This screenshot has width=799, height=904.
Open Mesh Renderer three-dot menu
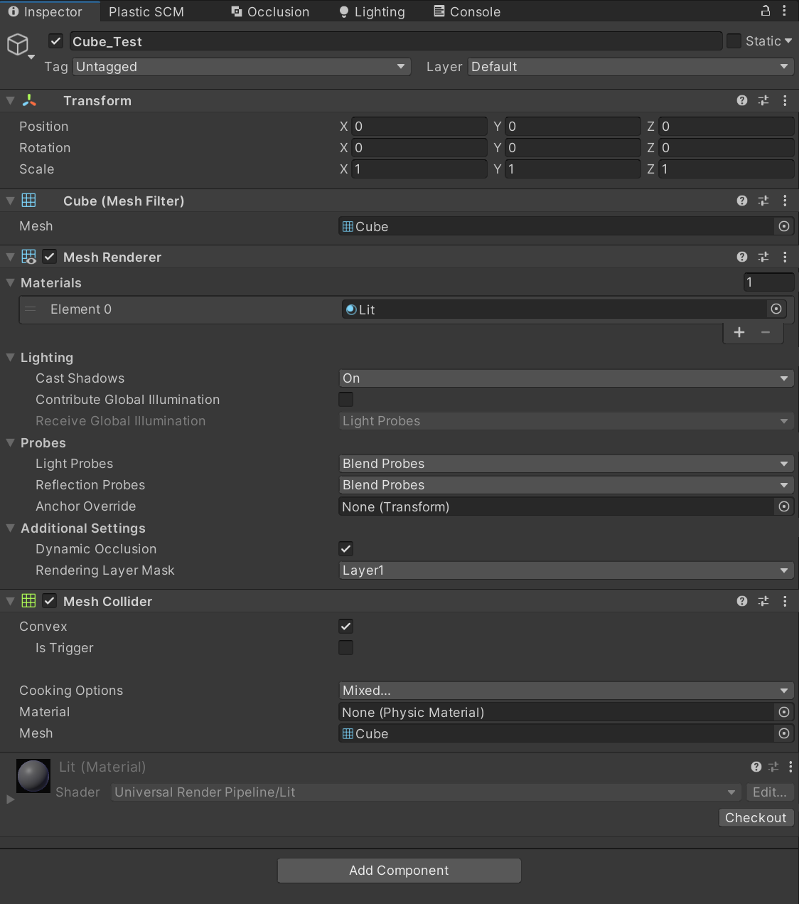785,257
